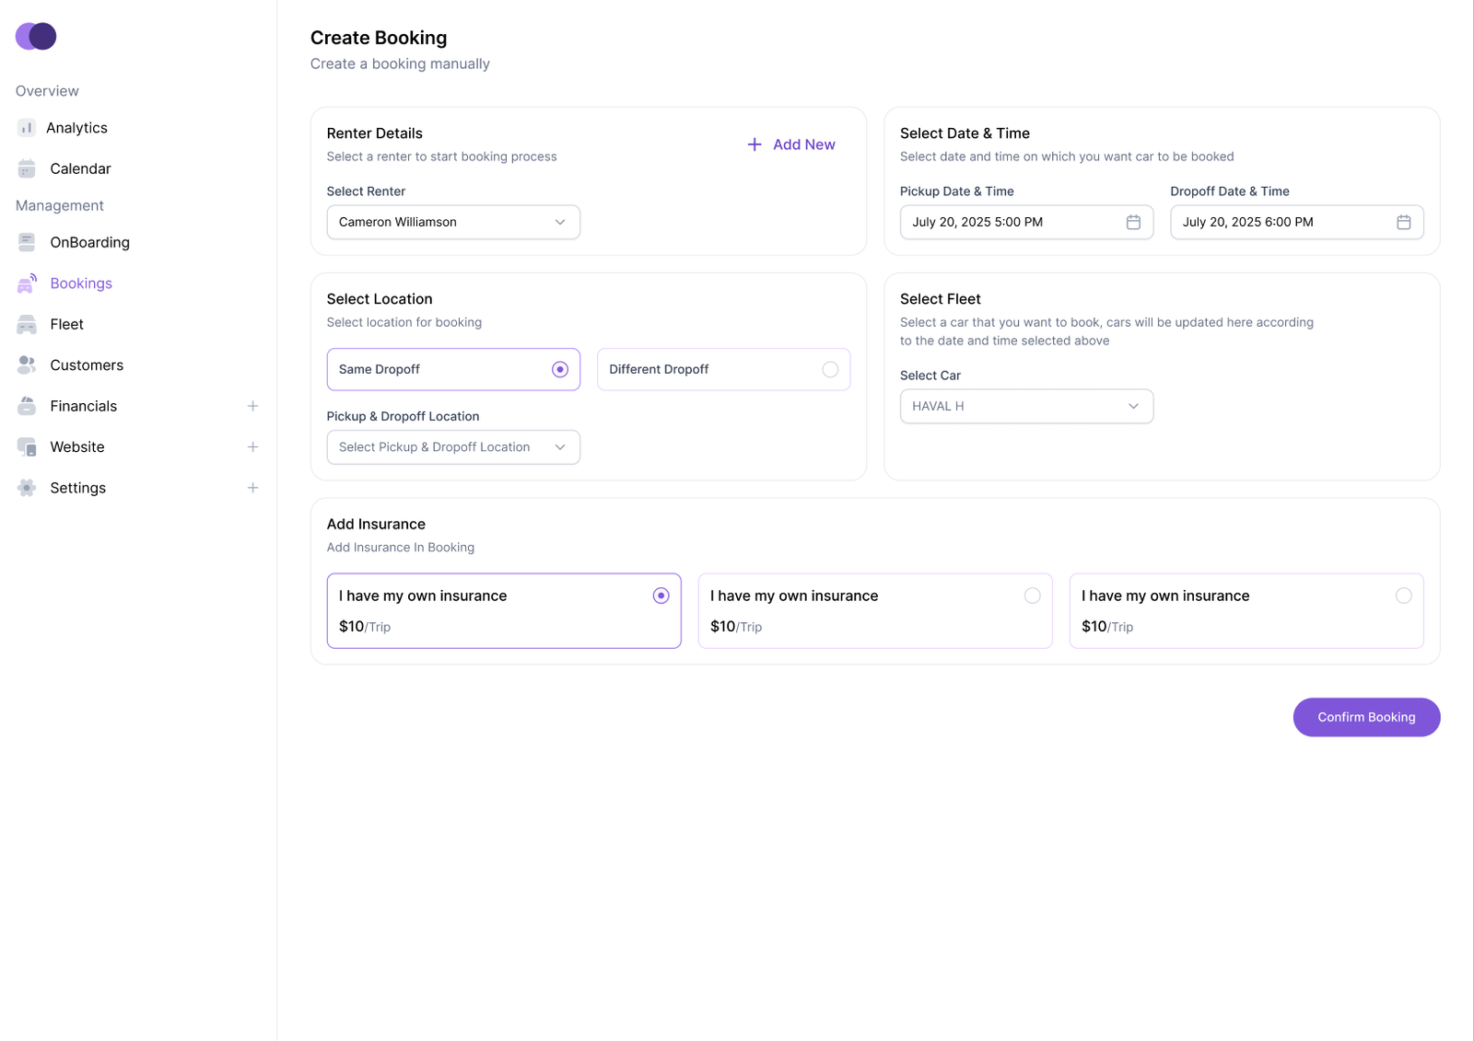Open the Fleet sidebar item
The width and height of the screenshot is (1474, 1041).
(x=66, y=324)
